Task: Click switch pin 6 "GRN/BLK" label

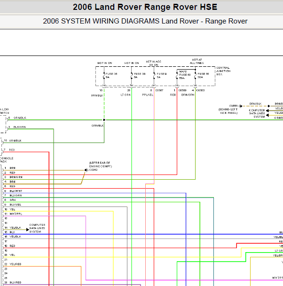Action: click(20, 118)
